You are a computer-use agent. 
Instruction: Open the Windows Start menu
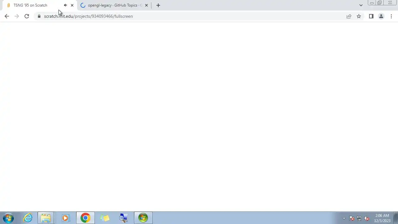click(x=8, y=218)
